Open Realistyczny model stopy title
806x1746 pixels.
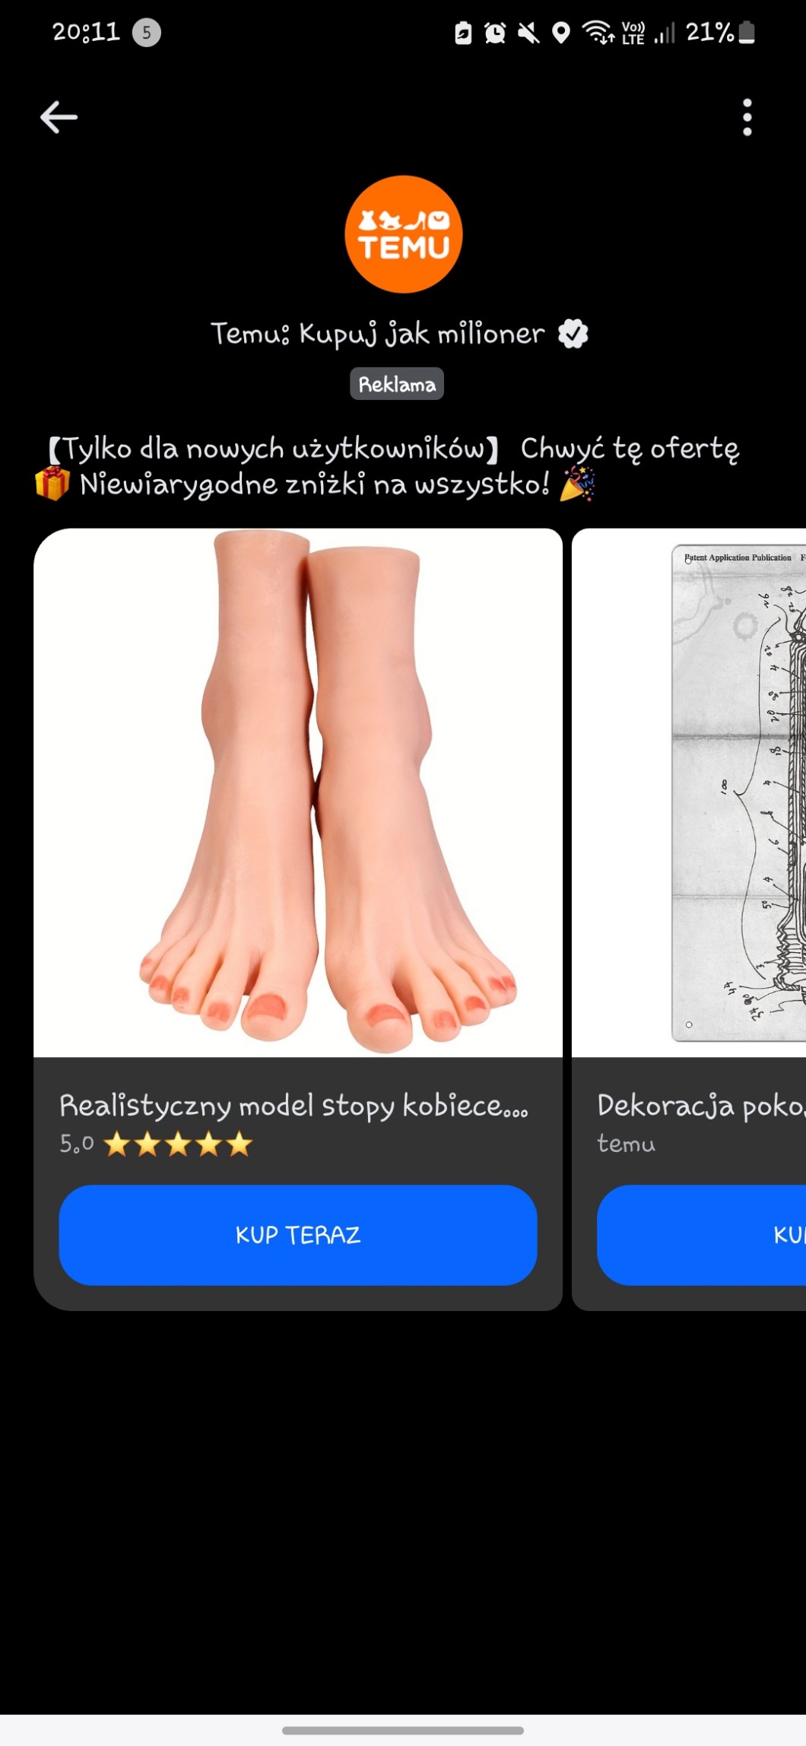pyautogui.click(x=294, y=1106)
